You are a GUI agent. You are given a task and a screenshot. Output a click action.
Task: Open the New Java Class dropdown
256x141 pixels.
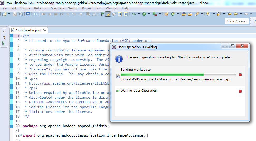click(178, 14)
